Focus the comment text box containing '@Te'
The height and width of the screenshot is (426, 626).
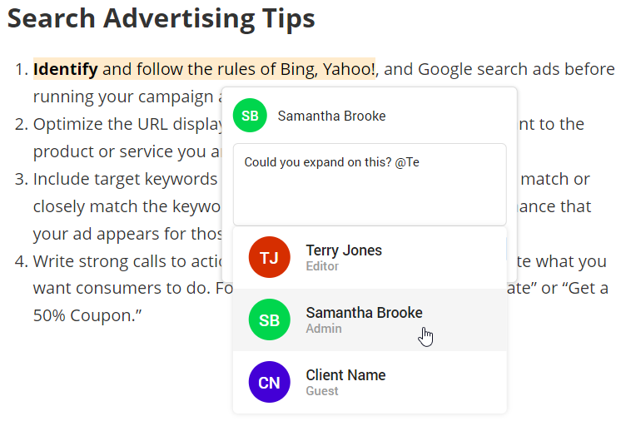(370, 185)
